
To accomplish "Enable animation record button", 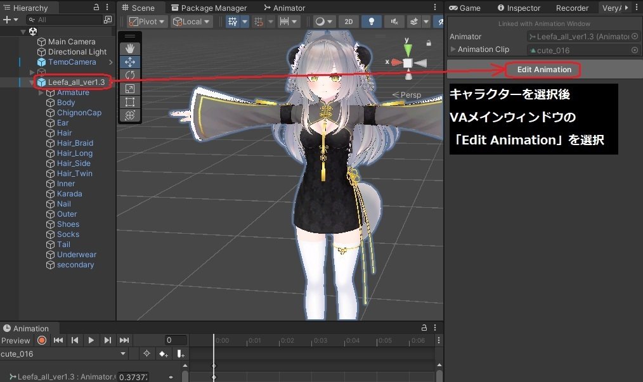I will (41, 340).
